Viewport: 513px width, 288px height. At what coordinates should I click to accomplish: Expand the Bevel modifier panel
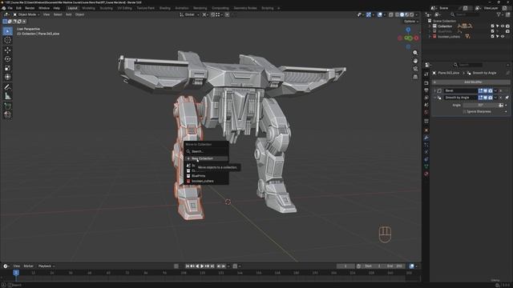434,90
